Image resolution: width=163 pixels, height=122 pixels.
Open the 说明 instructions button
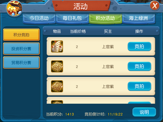[144, 112]
